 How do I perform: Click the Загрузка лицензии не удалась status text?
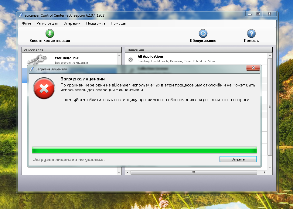click(69, 159)
